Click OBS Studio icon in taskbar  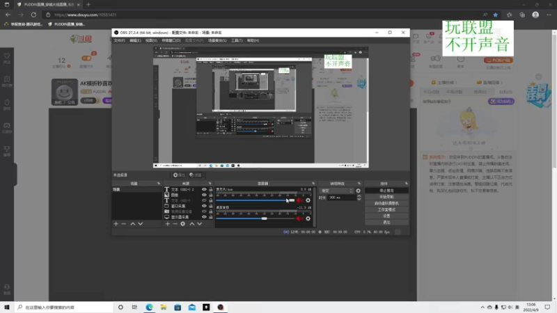click(x=221, y=307)
